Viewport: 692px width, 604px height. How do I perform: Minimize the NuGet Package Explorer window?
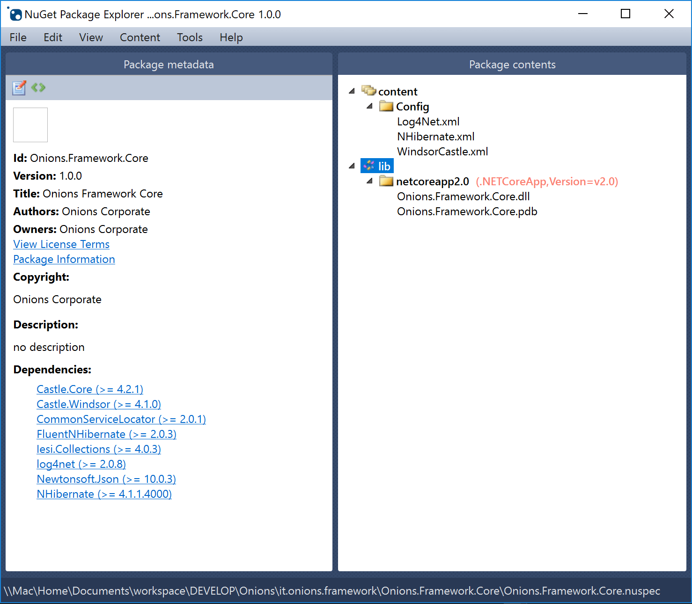[583, 14]
